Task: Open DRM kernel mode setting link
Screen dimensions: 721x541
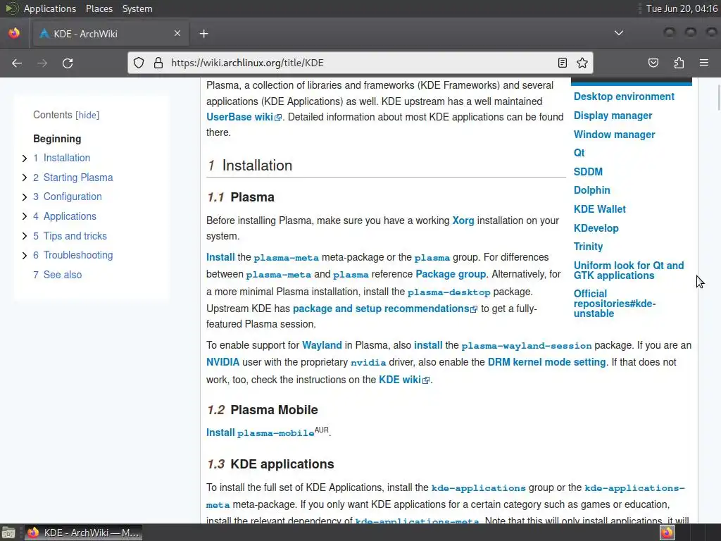Action: pyautogui.click(x=546, y=362)
